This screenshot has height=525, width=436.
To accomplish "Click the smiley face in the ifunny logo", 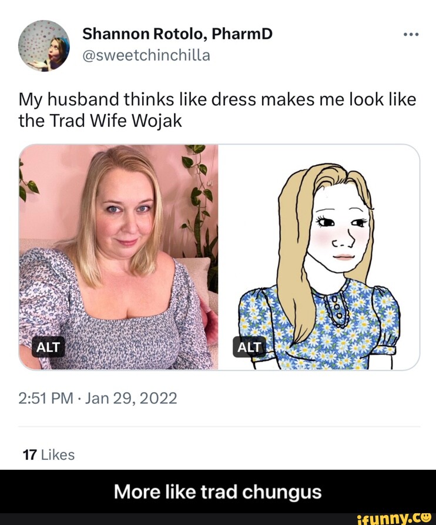I will click(x=426, y=517).
